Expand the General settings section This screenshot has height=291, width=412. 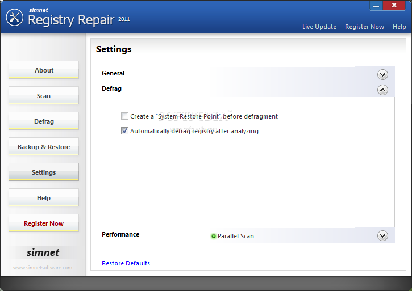382,75
